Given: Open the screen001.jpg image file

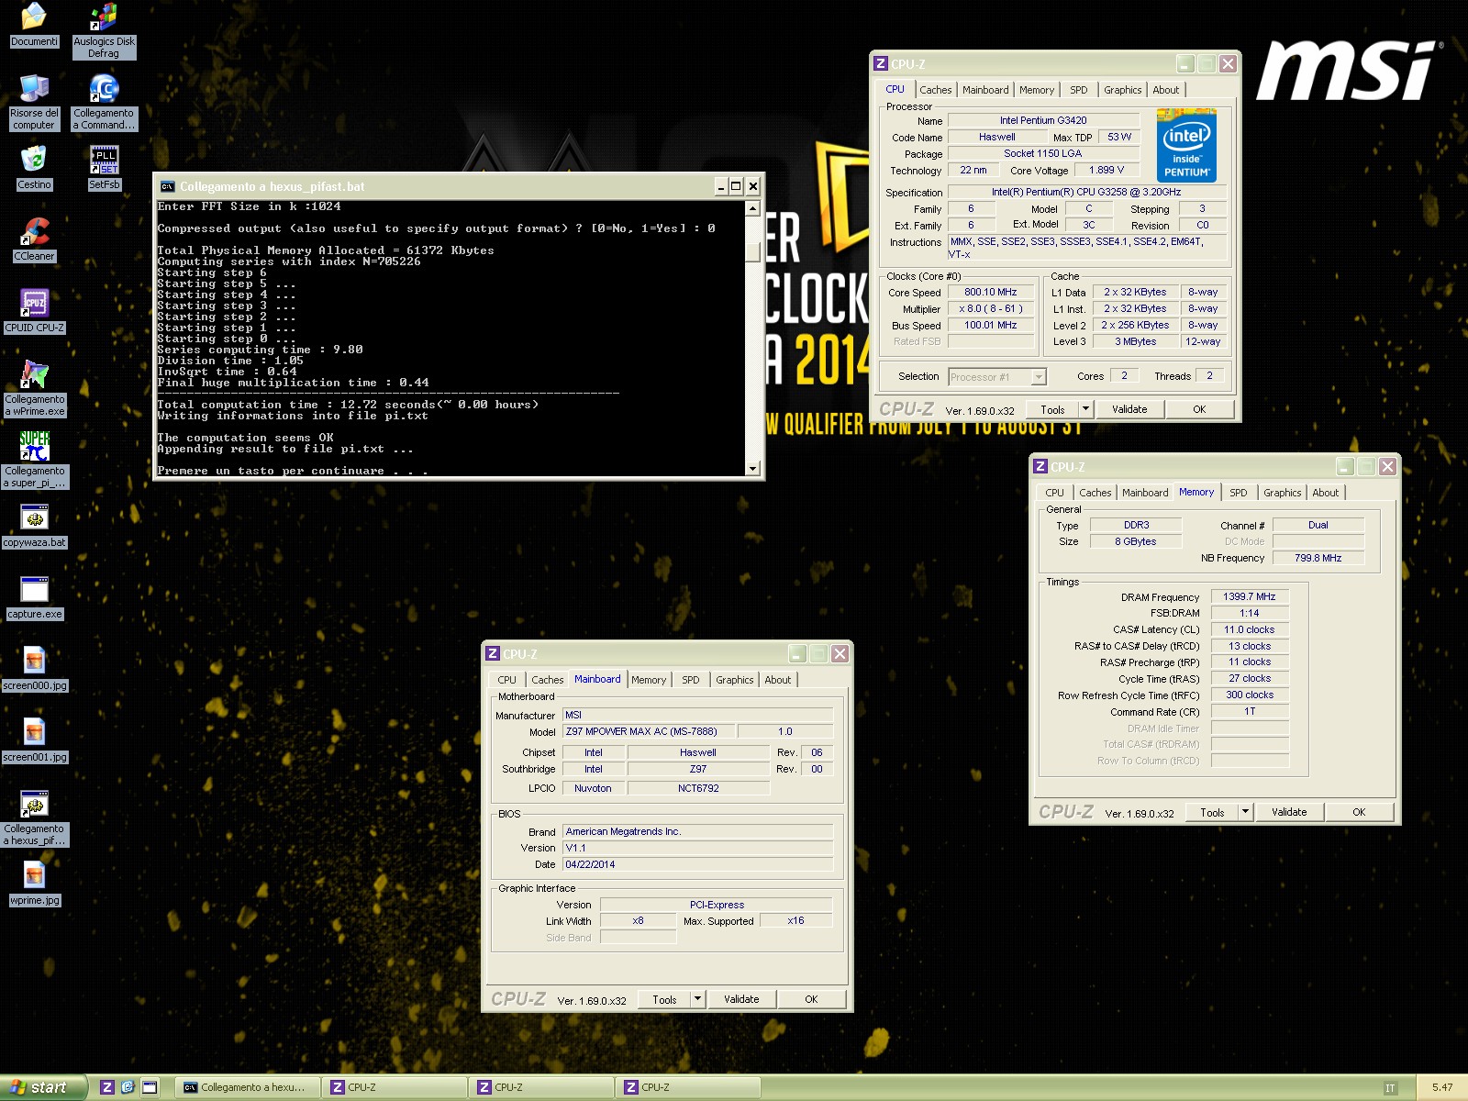Looking at the screenshot, I should click(x=34, y=732).
